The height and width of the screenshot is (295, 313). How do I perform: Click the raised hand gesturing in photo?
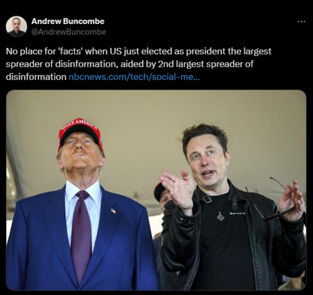(178, 190)
